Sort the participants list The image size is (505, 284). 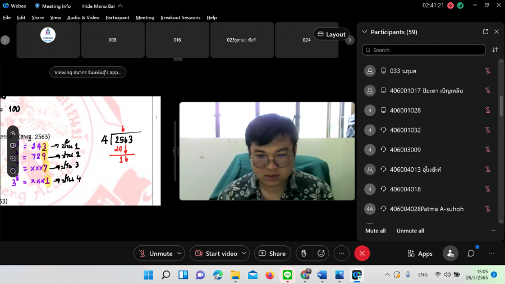[495, 50]
